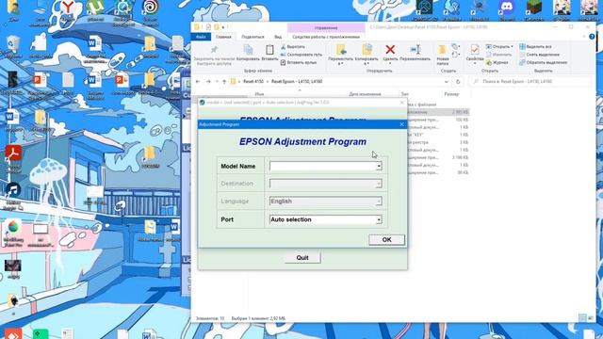603x339 pixels.
Task: Click the Новая папка folder icon
Action: (x=443, y=50)
